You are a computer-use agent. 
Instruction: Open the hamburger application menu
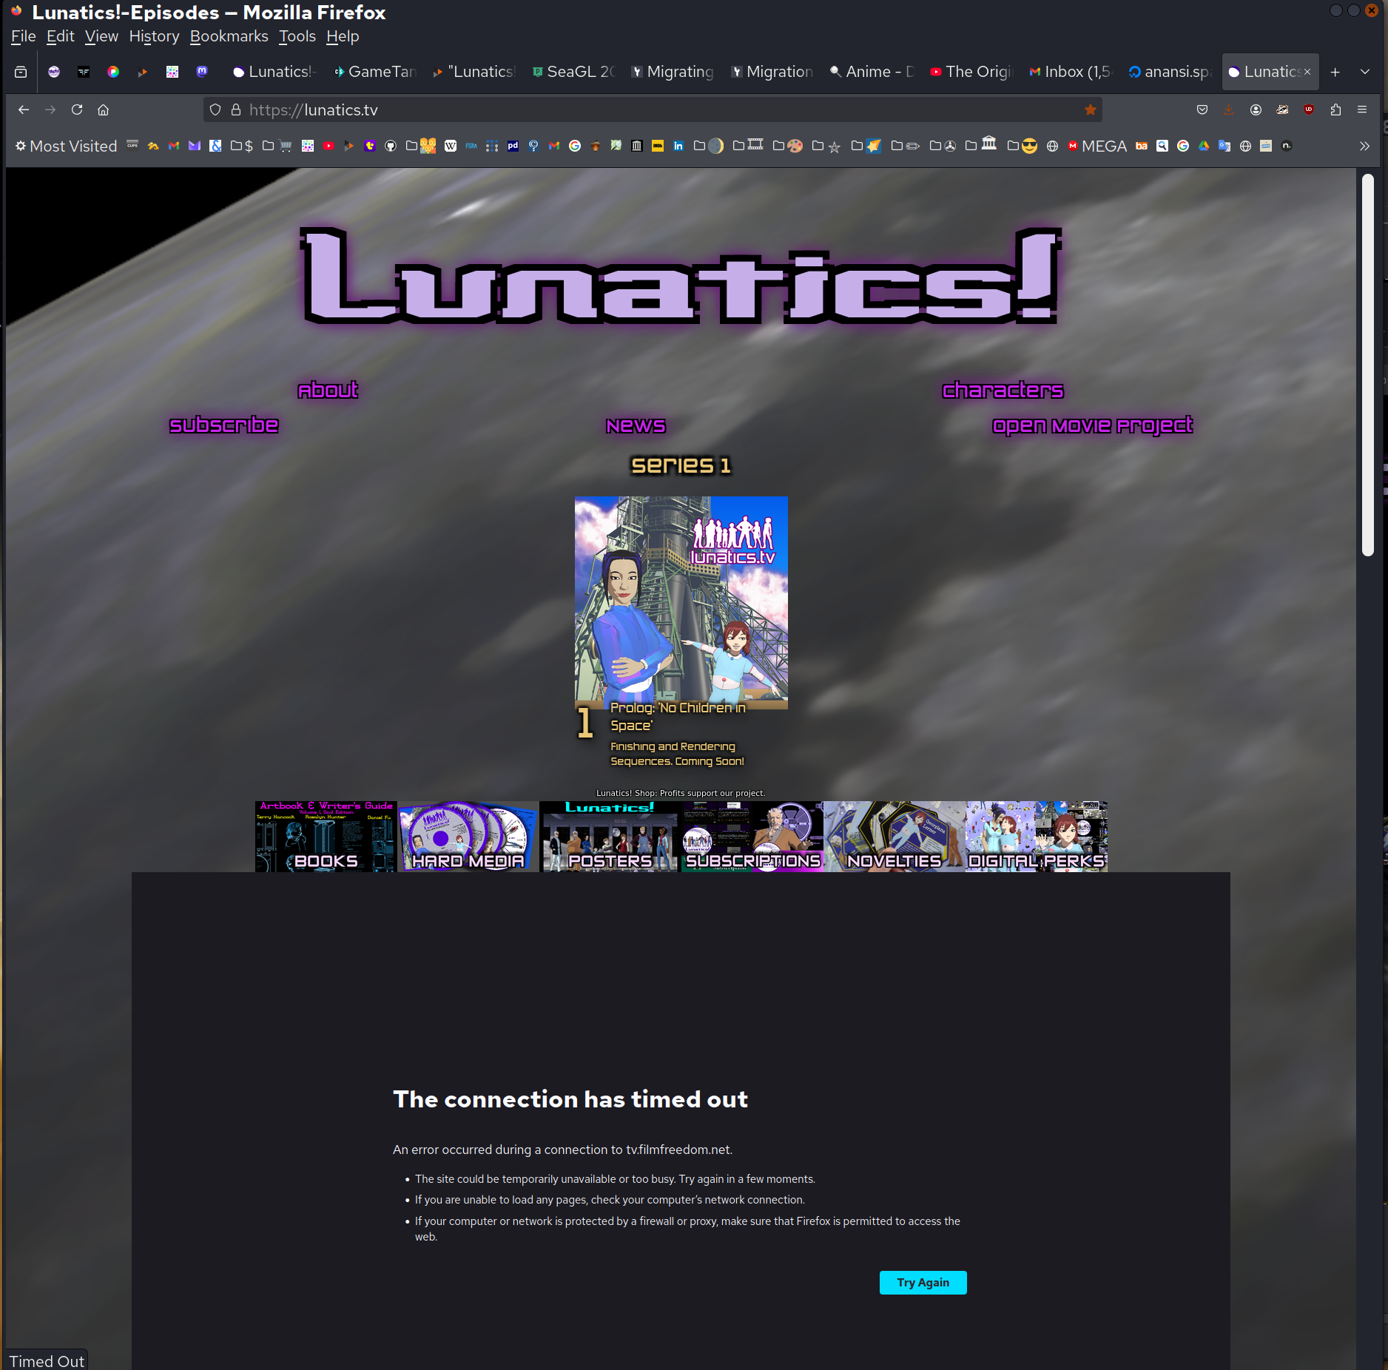[x=1362, y=109]
